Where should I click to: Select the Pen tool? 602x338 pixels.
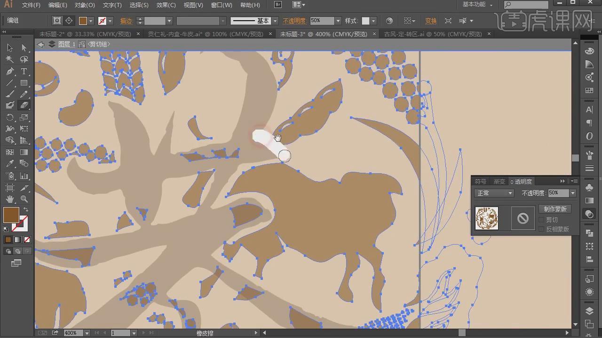pos(10,71)
